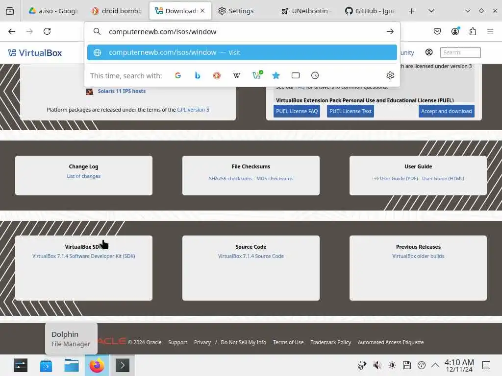Click the Firefox taskbar icon
The height and width of the screenshot is (376, 502).
97,365
